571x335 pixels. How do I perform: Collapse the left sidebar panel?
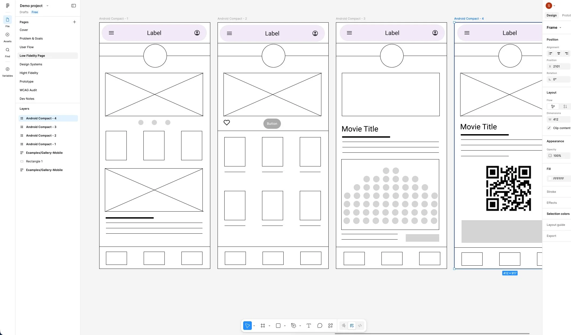(x=74, y=6)
